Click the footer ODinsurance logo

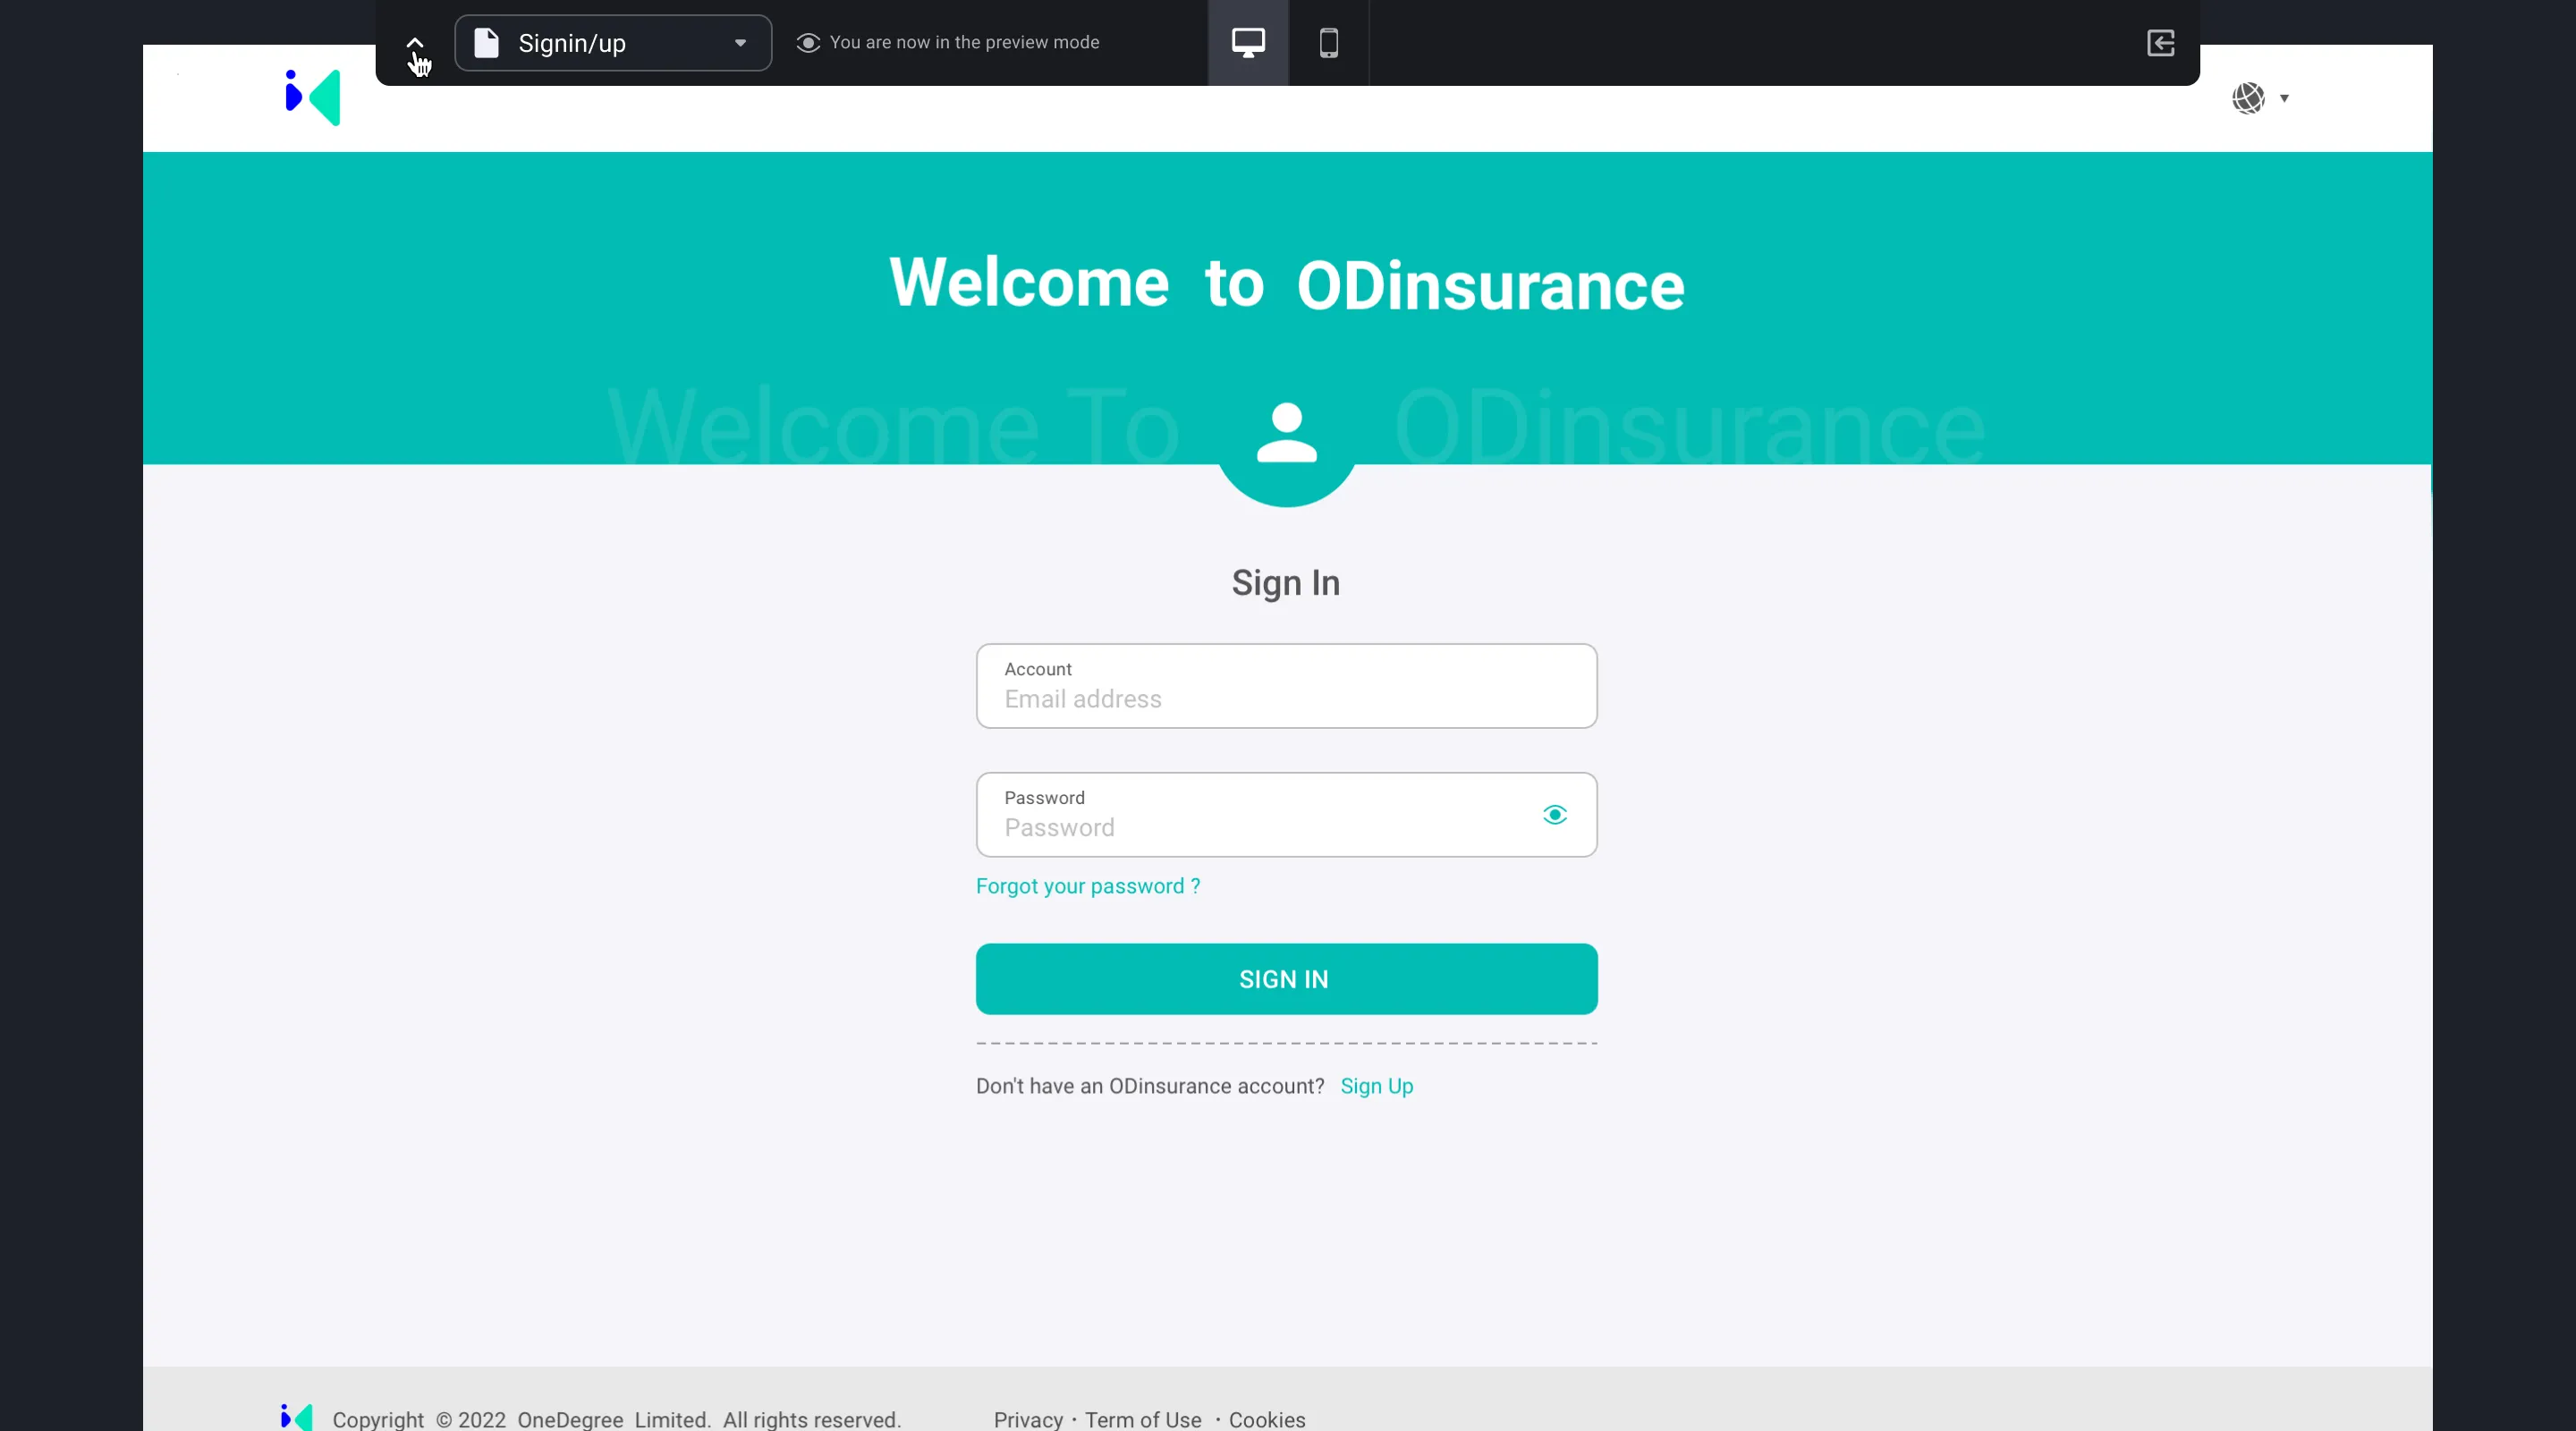pyautogui.click(x=297, y=1417)
